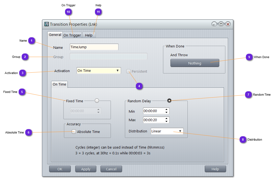
Task: Close the Transition Properties dialog
Action: tap(228, 24)
